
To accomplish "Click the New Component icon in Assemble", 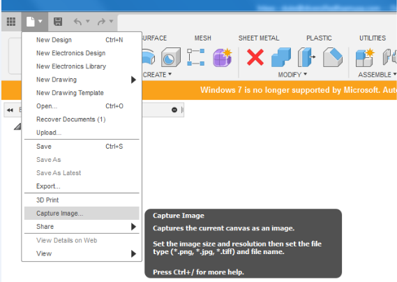I will pyautogui.click(x=365, y=57).
